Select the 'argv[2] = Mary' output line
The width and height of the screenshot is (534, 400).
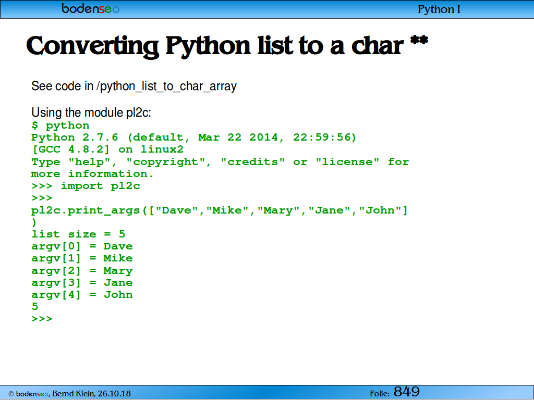click(82, 271)
